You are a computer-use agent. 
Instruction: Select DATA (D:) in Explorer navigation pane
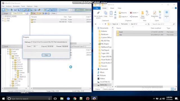(x=102, y=85)
